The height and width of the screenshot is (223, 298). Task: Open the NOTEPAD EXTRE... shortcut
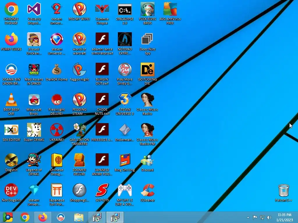click(x=125, y=39)
